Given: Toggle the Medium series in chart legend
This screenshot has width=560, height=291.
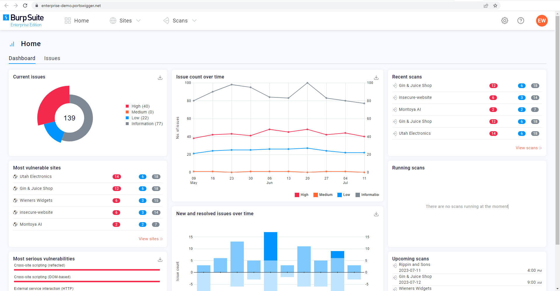Looking at the screenshot, I should pyautogui.click(x=323, y=195).
